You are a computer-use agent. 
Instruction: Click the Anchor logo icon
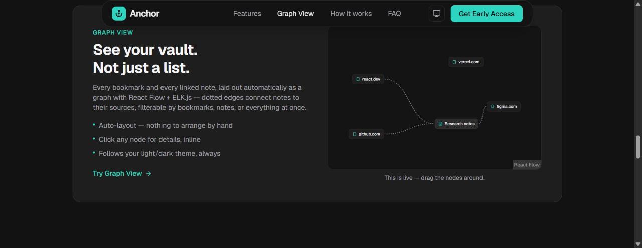point(119,14)
